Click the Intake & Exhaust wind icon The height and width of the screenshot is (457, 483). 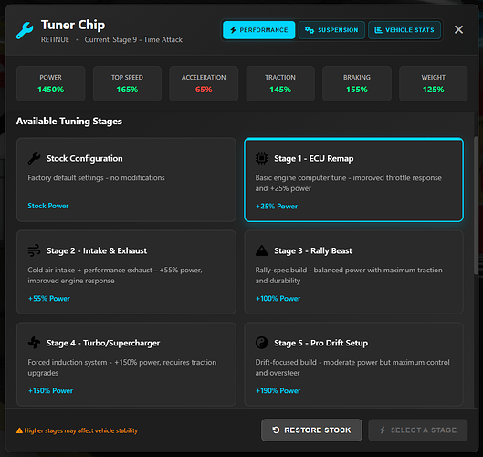34,250
